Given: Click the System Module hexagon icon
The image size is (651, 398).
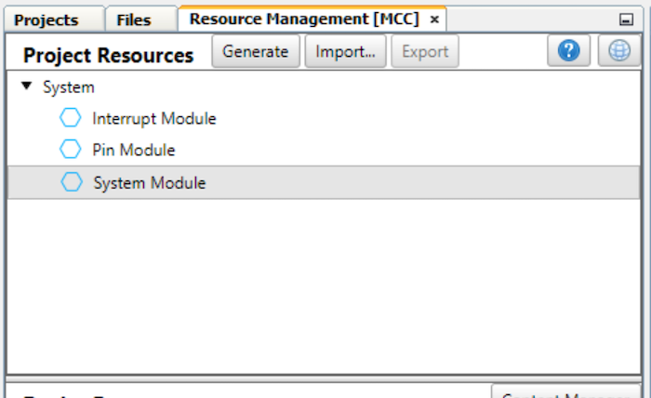Looking at the screenshot, I should coord(71,182).
